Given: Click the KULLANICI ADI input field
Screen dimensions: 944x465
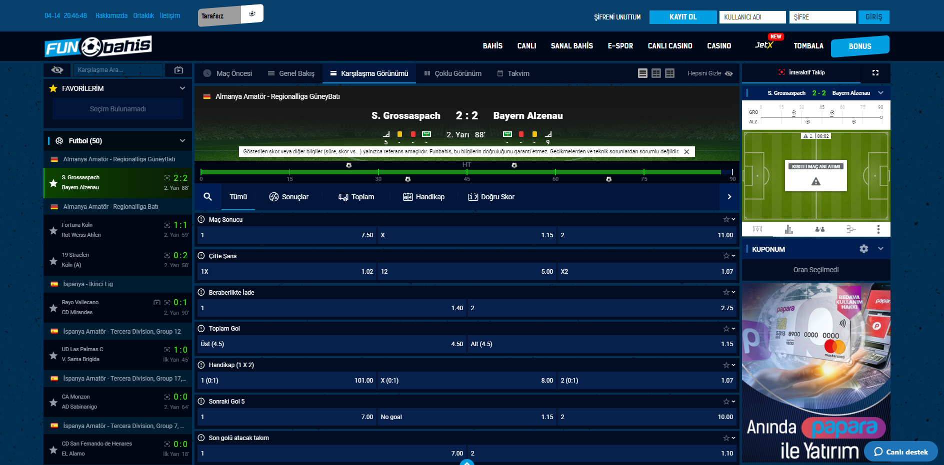Looking at the screenshot, I should pos(752,17).
